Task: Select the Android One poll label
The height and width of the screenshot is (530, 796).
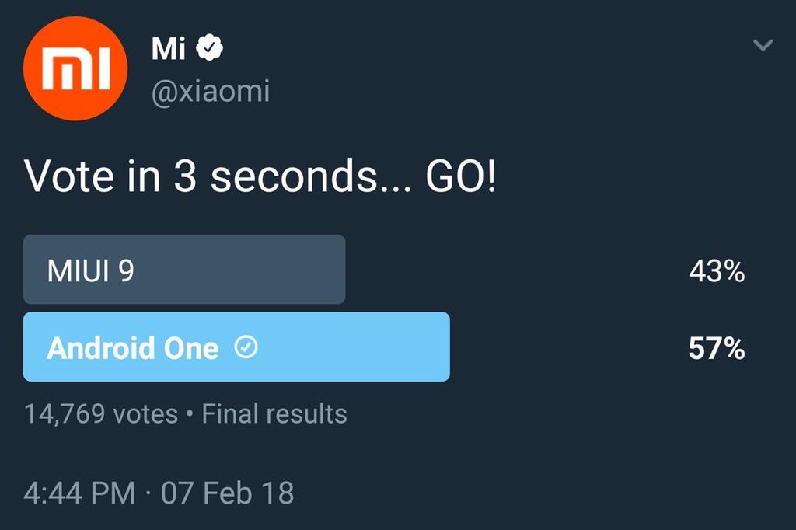Action: [x=132, y=348]
